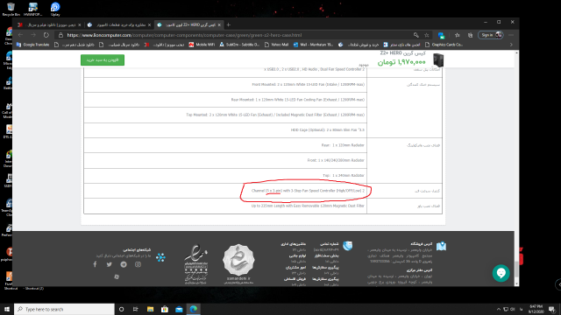Click the Type here to search box
The height and width of the screenshot is (315, 561).
tap(64, 309)
